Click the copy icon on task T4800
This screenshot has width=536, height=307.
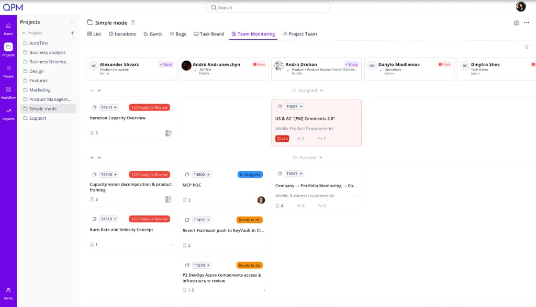click(x=187, y=175)
